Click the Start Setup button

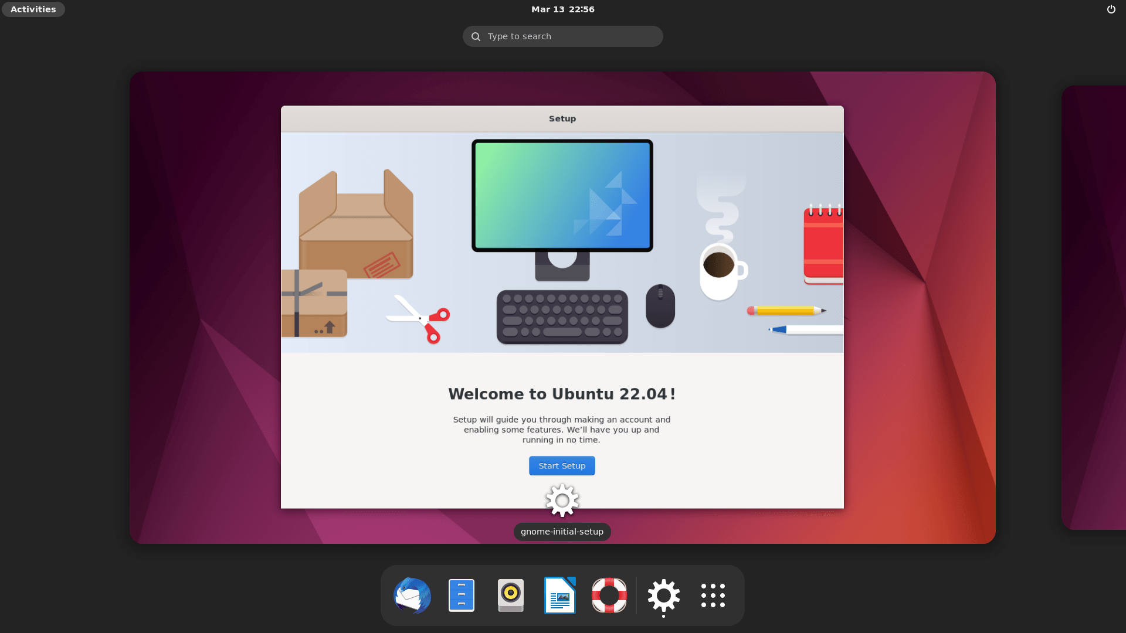click(561, 465)
